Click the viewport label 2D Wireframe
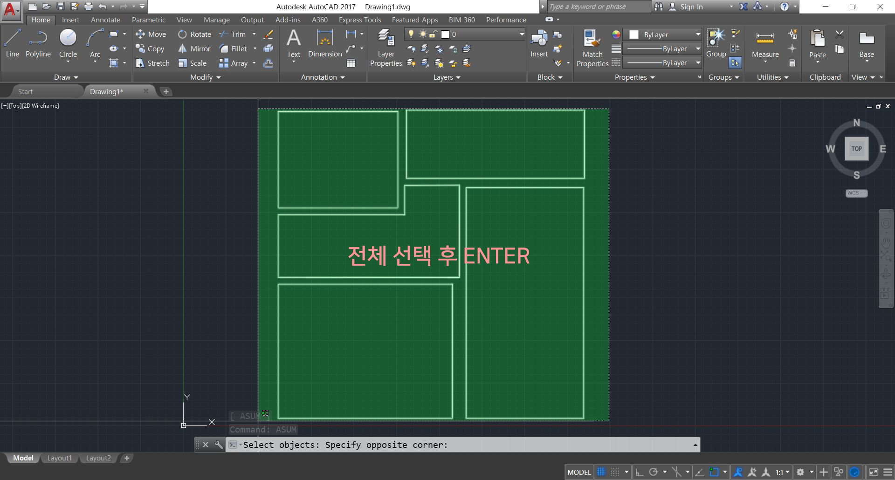Image resolution: width=895 pixels, height=480 pixels. (x=41, y=106)
